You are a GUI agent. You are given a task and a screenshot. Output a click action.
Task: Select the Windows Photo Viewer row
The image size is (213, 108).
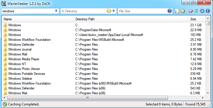tap(104, 69)
